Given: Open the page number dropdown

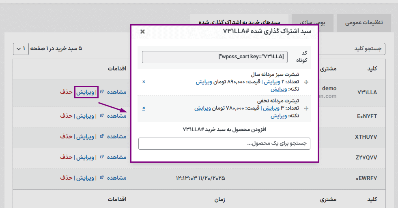Looking at the screenshot, I should 21,49.
